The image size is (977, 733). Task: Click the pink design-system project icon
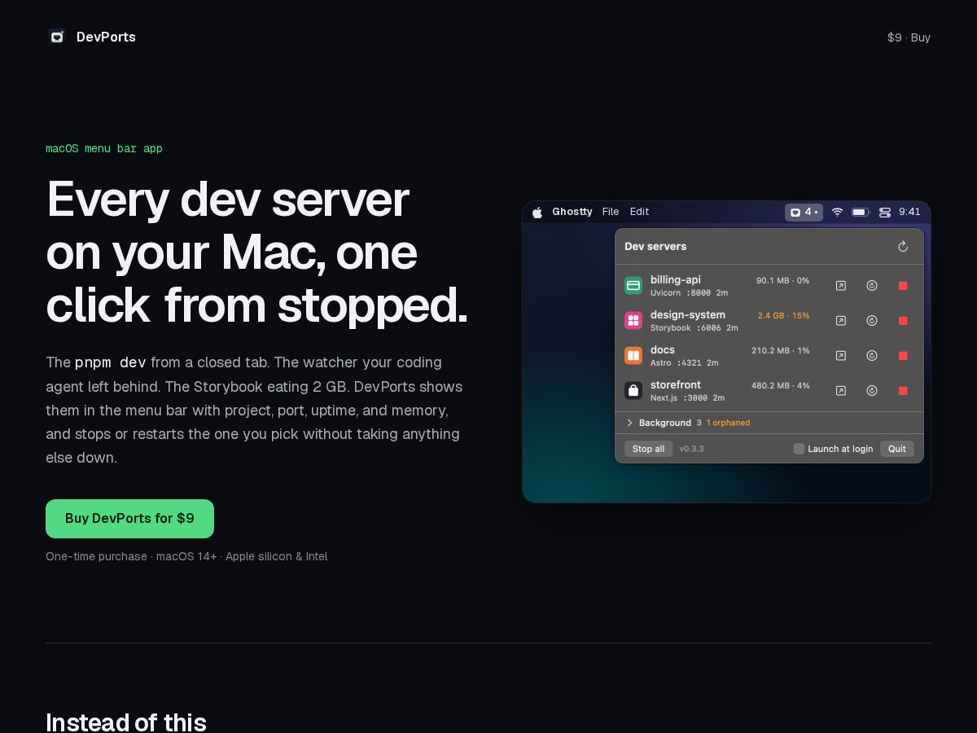633,320
